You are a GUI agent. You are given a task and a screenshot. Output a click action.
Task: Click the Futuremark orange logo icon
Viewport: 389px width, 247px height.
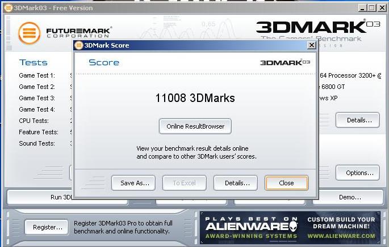(30, 33)
